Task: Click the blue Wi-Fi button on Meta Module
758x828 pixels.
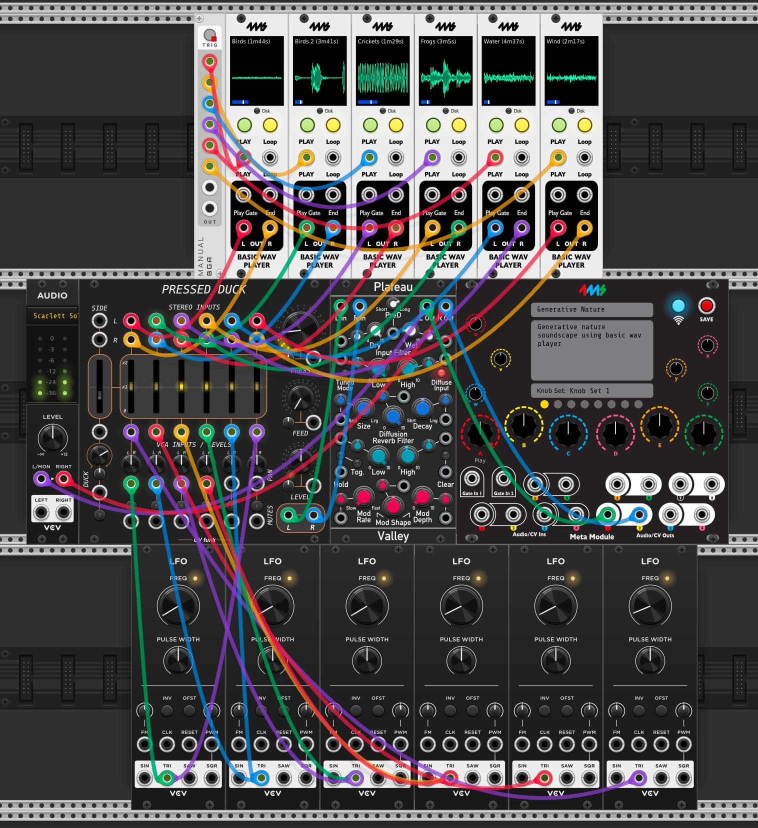Action: point(678,306)
